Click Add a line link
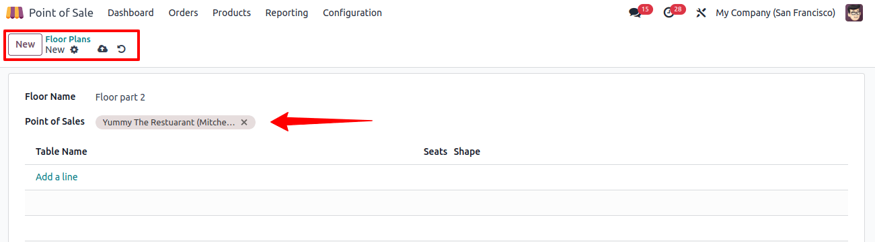This screenshot has width=875, height=242. (56, 177)
